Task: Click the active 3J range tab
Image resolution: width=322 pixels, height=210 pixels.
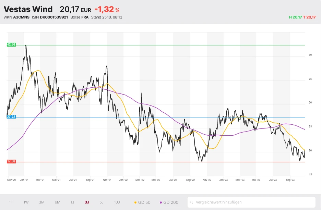Action: [x=87, y=202]
